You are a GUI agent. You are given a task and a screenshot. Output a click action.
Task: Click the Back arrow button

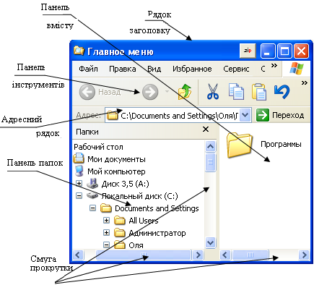tap(87, 92)
